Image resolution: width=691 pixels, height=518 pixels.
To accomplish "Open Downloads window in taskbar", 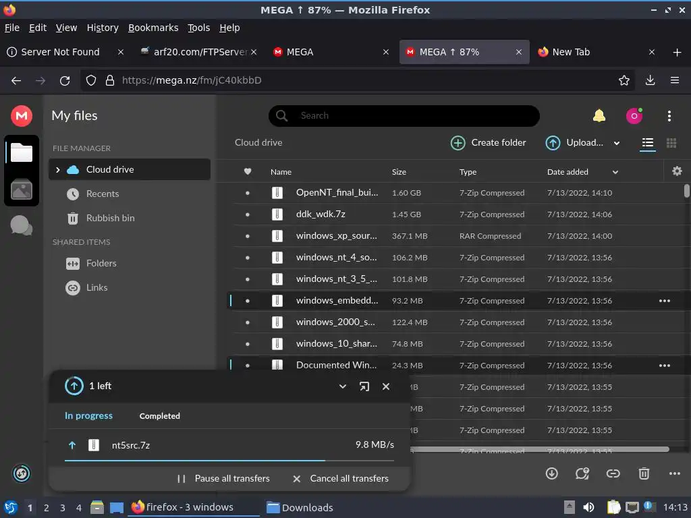I will (x=300, y=507).
